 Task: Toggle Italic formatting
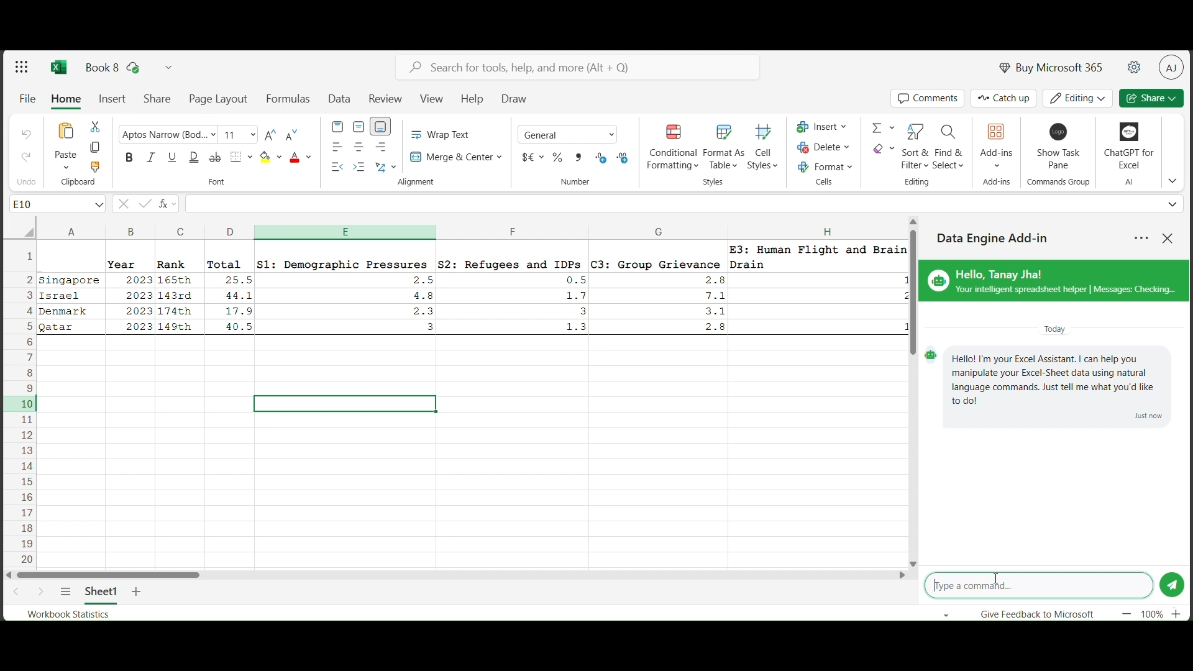click(x=151, y=158)
